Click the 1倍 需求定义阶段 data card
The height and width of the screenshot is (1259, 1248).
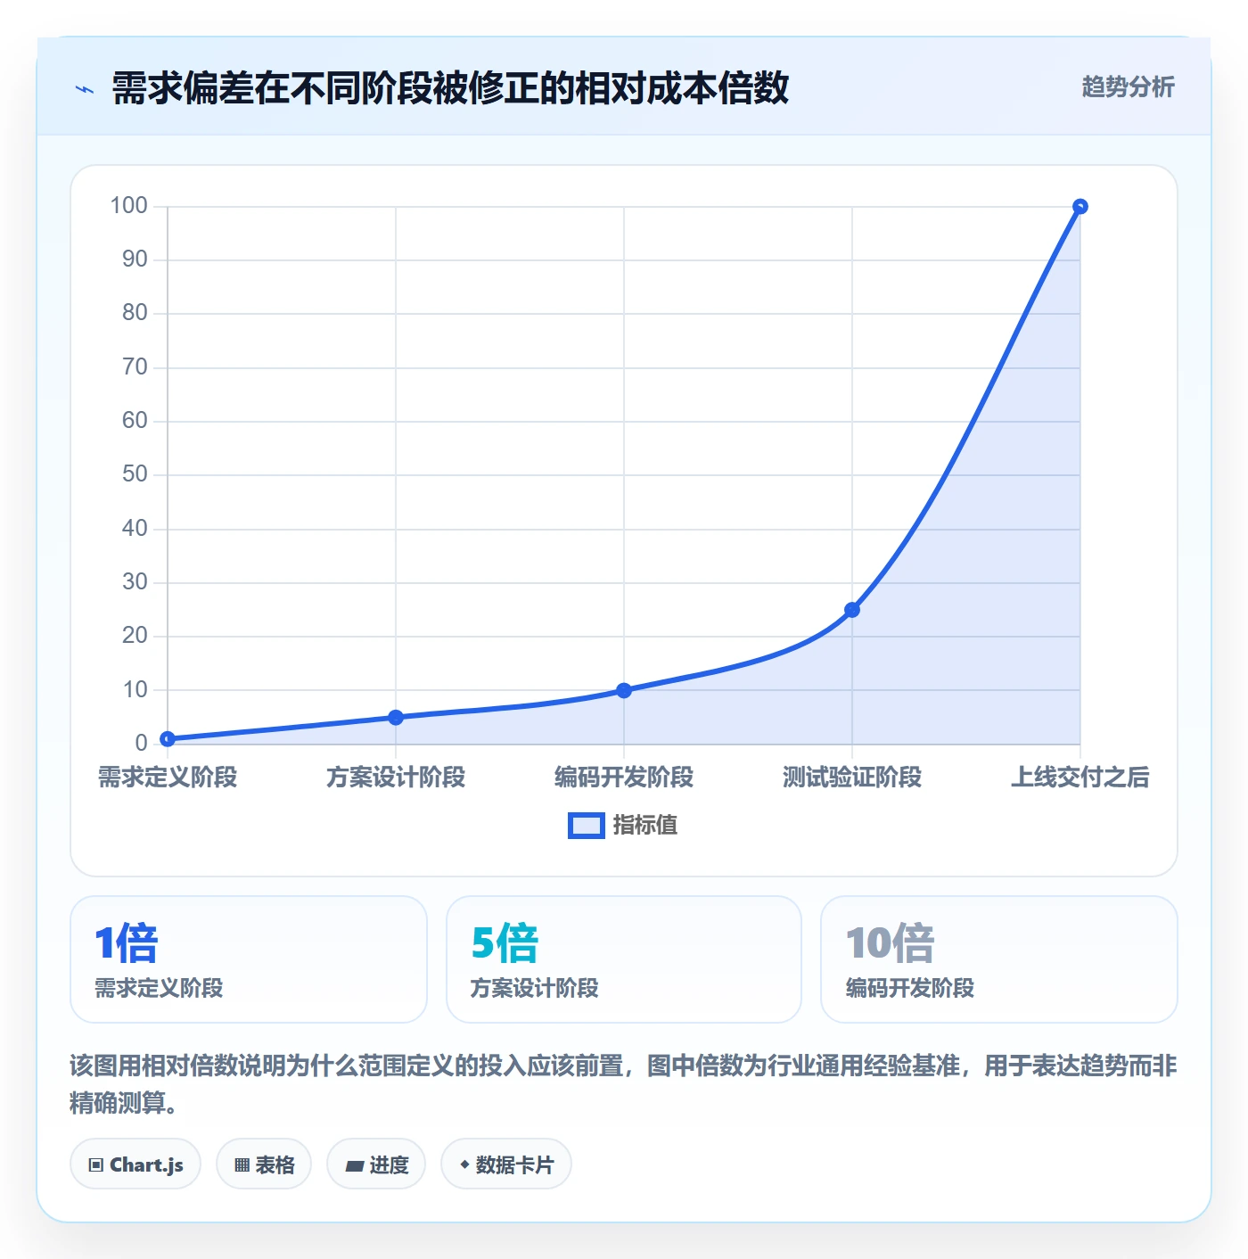click(x=249, y=959)
